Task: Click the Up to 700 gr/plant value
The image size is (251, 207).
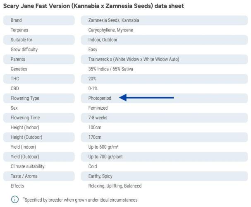Action: click(105, 156)
